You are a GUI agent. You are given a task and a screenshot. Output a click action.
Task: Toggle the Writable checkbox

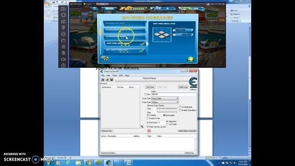[x=148, y=115]
